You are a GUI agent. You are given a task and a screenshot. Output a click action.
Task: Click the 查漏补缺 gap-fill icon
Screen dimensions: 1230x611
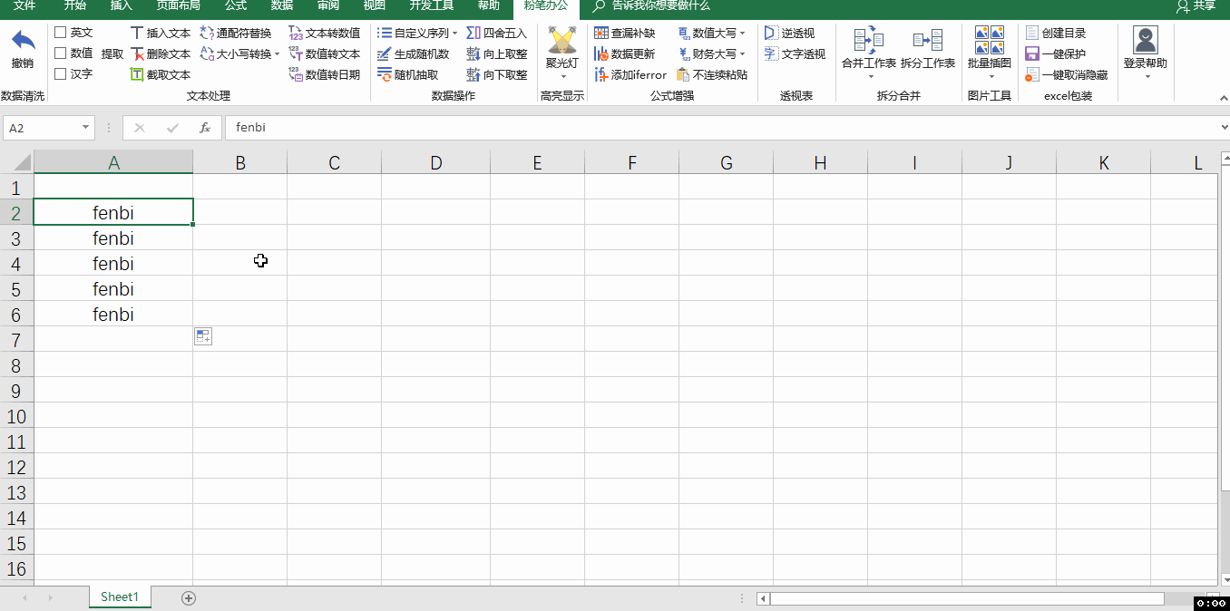tap(628, 32)
